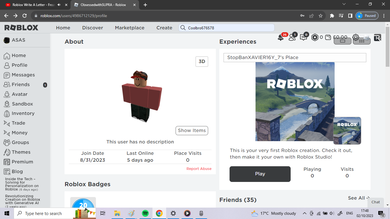The image size is (390, 219).
Task: Click the share page icon in address bar
Action: coord(311,16)
